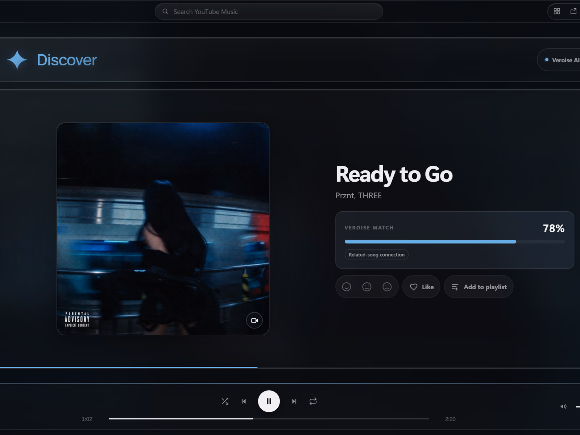Toggle shuffle playback

pyautogui.click(x=225, y=401)
